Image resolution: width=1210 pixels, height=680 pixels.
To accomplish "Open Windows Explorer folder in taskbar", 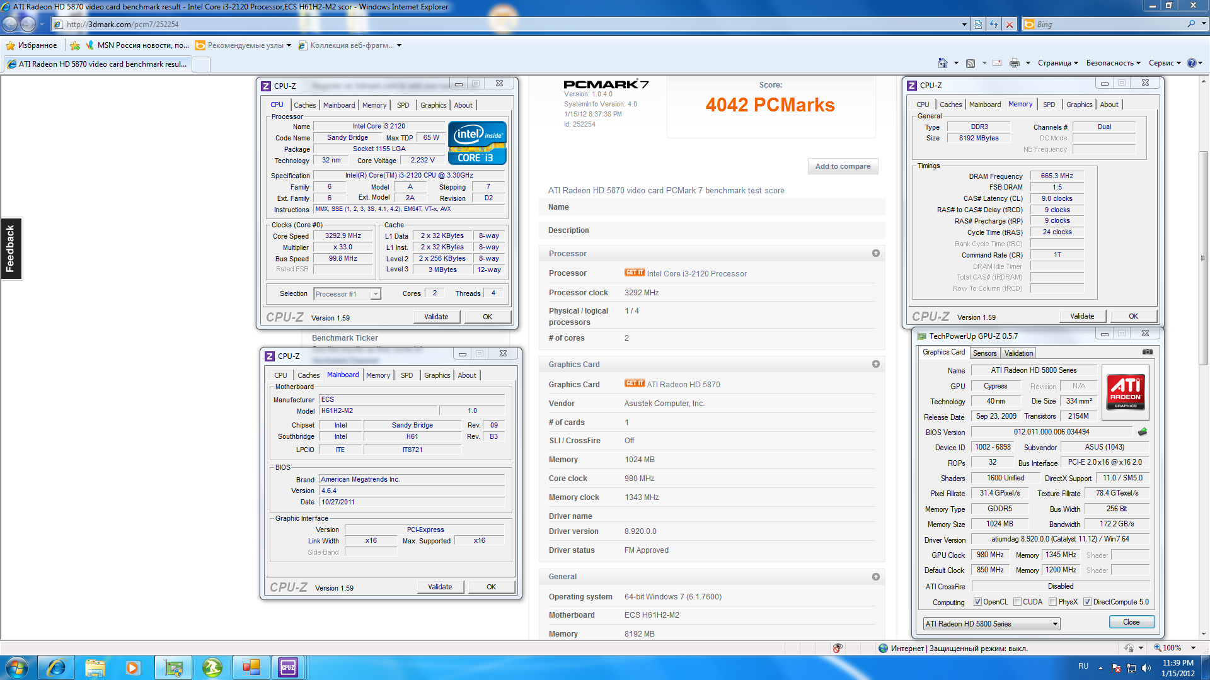I will click(95, 667).
